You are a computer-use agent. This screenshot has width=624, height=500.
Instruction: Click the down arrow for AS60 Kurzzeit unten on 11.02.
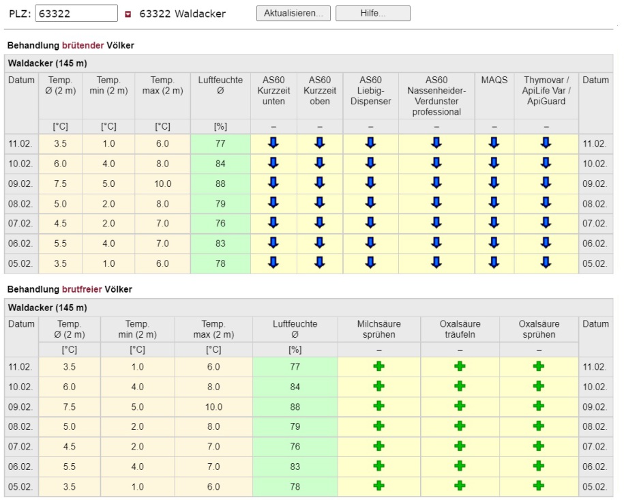point(273,143)
